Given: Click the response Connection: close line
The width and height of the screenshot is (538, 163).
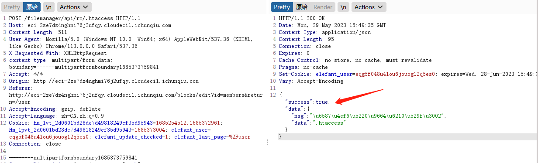Looking at the screenshot, I should coord(305,46).
